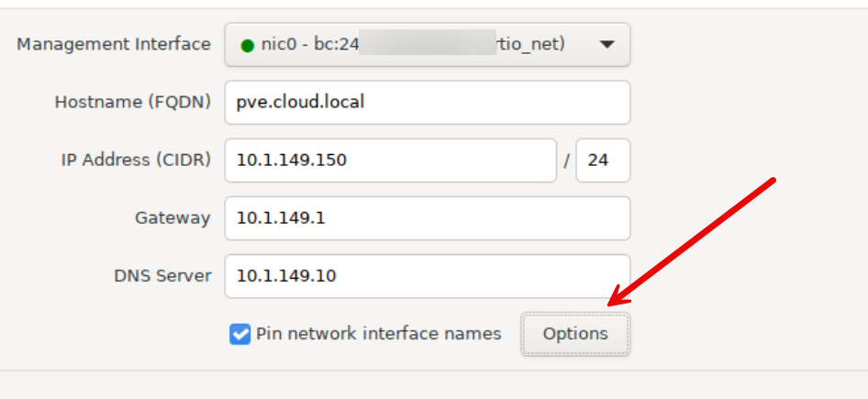Untick the Pin network interface names checkbox

pyautogui.click(x=239, y=334)
